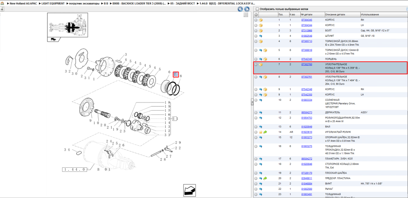408x198 pixels.
Task: Click the 1.44.0 reference label on diagram
Action: point(74,169)
